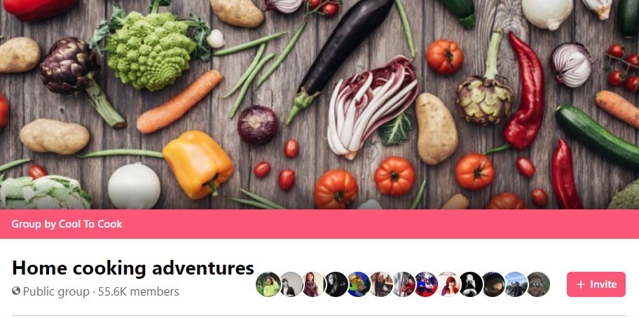The height and width of the screenshot is (318, 639).
Task: Open the dark black-and-white profile-face avatar
Action: 336,284
